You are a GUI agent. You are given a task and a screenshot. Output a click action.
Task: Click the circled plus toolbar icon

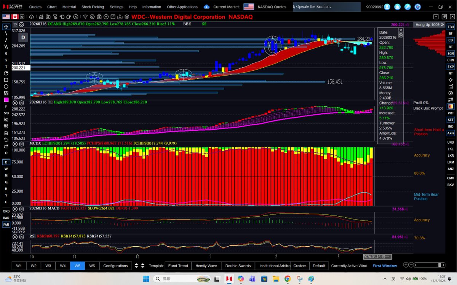pyautogui.click(x=106, y=17)
